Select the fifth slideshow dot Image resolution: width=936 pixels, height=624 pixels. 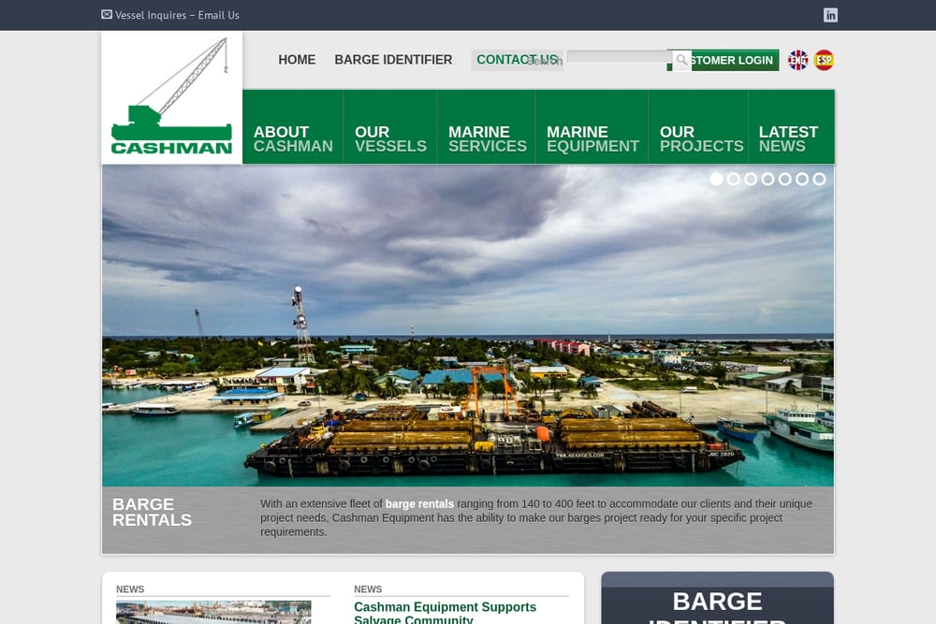click(x=785, y=179)
